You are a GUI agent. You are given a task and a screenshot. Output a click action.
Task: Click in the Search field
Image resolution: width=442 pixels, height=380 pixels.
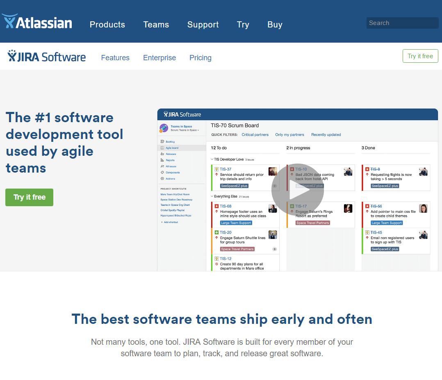point(402,23)
